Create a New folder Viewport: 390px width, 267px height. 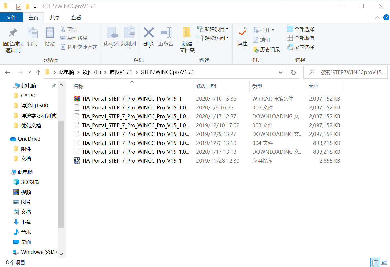pyautogui.click(x=187, y=40)
